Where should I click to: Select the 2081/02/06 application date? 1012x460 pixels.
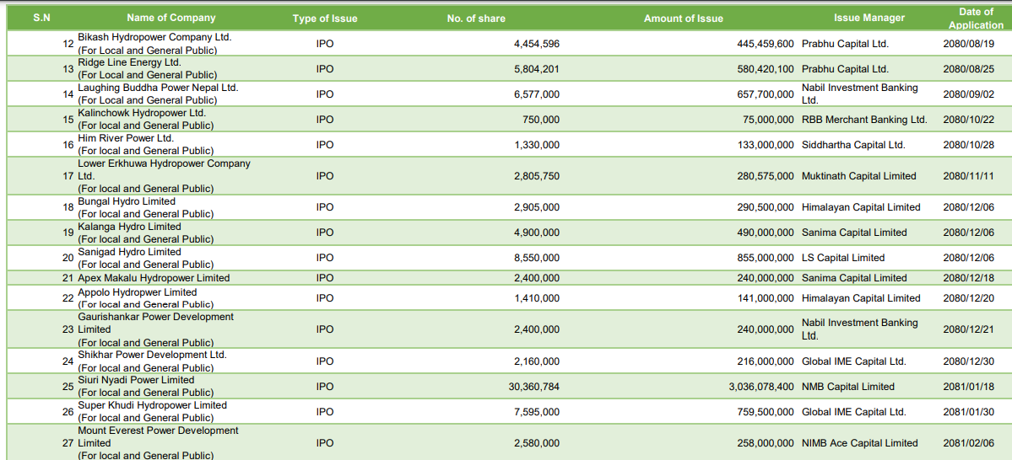(x=969, y=443)
